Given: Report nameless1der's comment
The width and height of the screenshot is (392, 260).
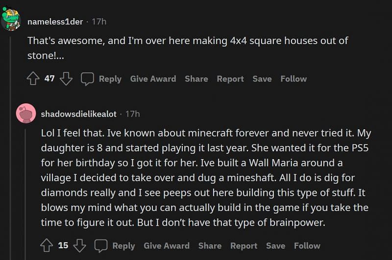Looking at the screenshot, I should (230, 79).
